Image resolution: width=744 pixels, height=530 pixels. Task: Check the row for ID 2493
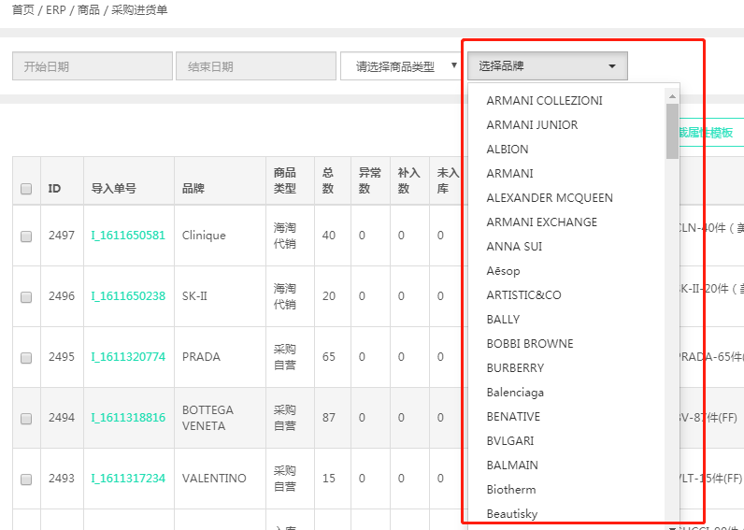tap(26, 480)
